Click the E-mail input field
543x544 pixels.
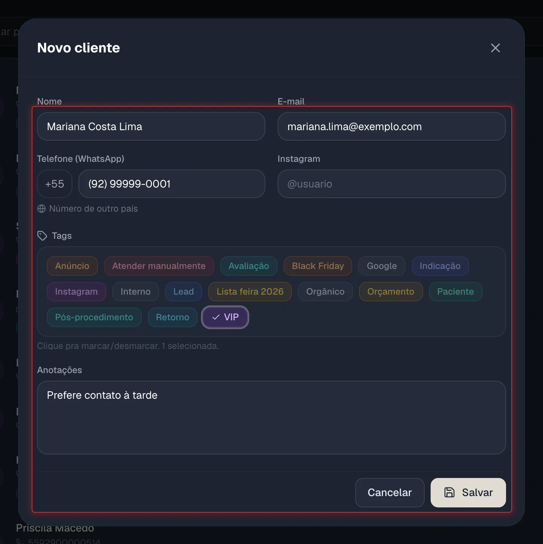[x=392, y=126]
